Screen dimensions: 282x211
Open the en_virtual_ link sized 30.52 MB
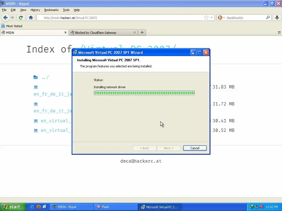(x=56, y=131)
